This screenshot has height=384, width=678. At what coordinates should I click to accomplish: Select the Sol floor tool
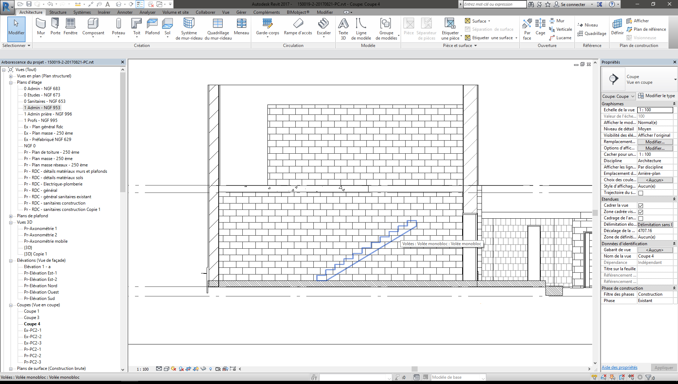coord(167,28)
